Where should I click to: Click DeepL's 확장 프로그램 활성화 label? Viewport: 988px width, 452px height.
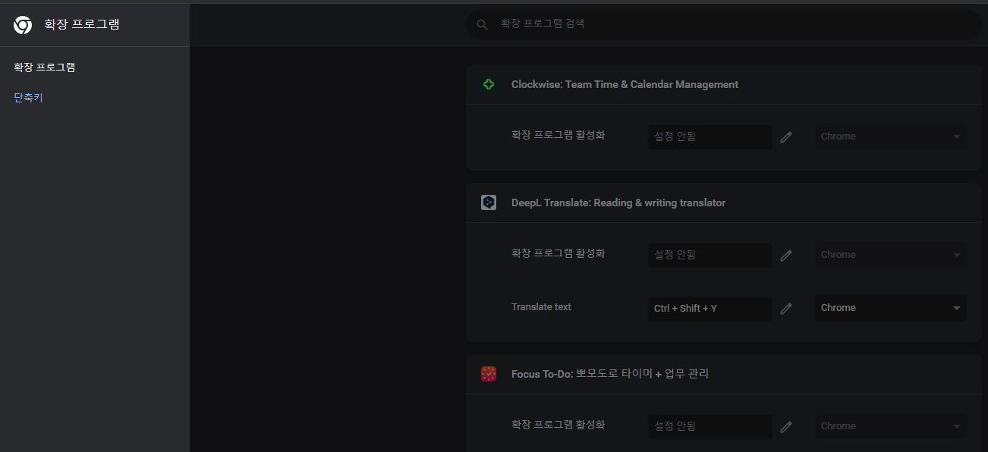[559, 253]
